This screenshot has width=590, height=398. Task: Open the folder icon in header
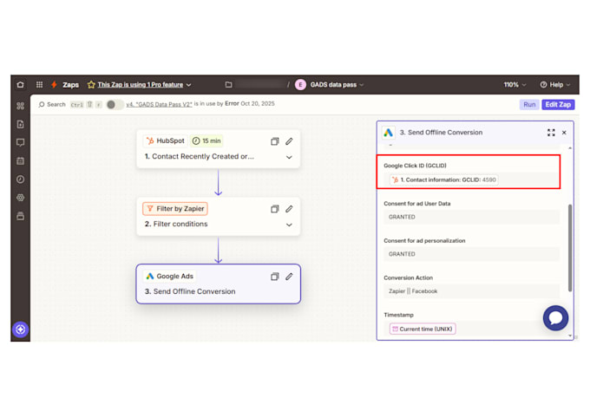pyautogui.click(x=228, y=85)
